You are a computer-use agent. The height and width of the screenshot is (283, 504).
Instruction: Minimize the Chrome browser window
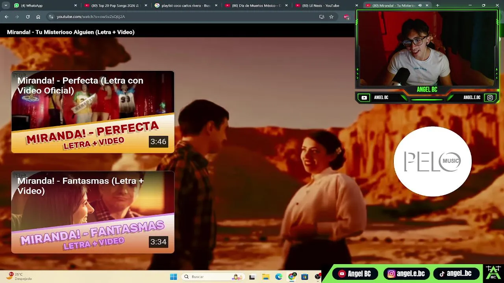470,5
